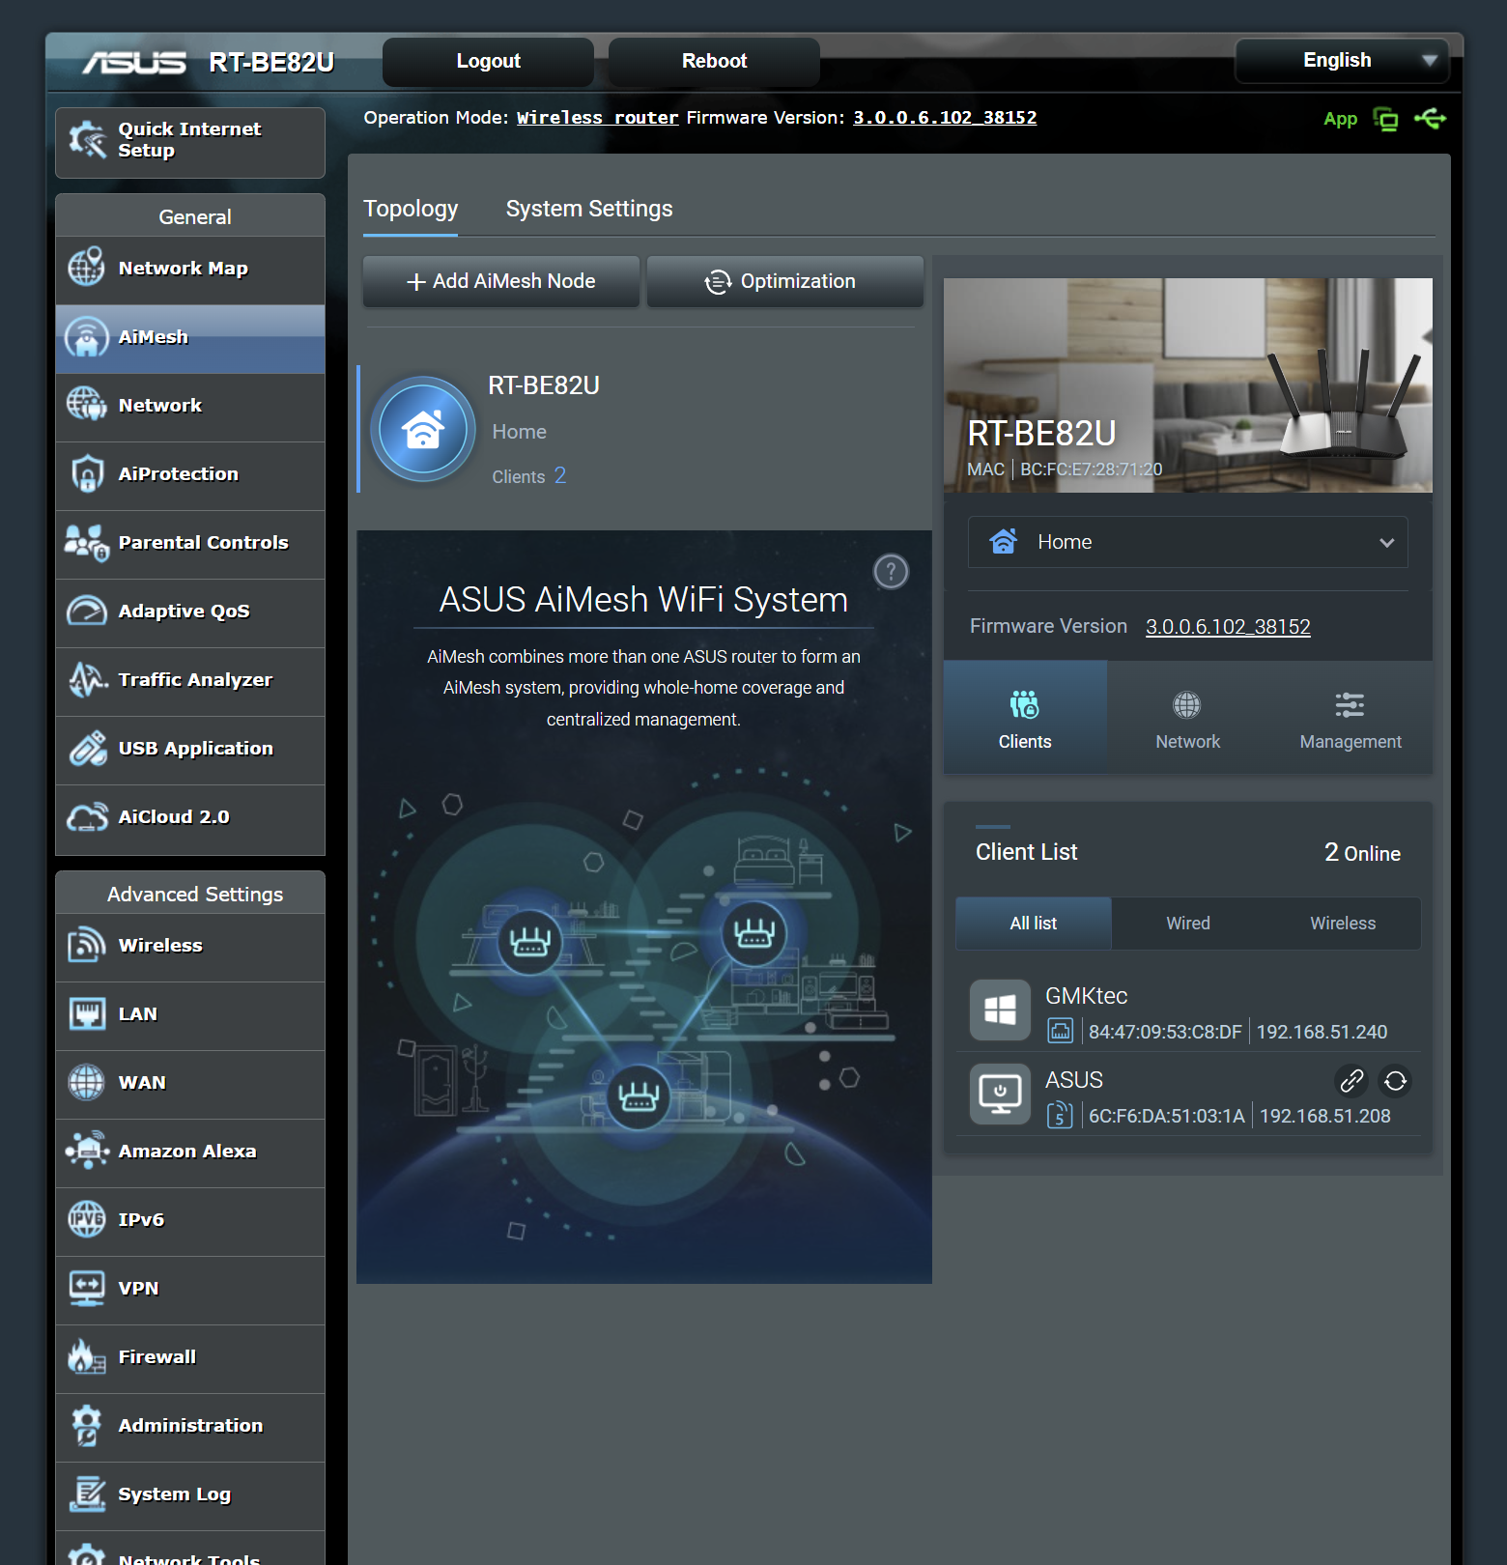The image size is (1507, 1565).
Task: Click the Adaptive QoS gauge icon
Action: 87,611
